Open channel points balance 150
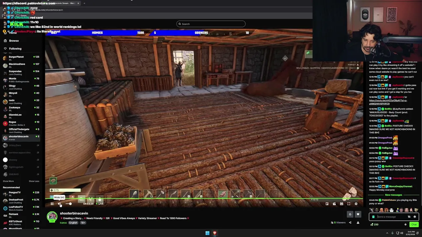 [375, 224]
